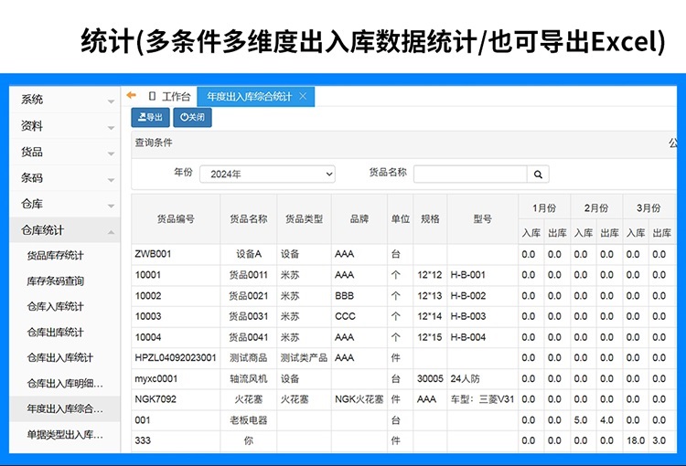686x466 pixels.
Task: Click the 货品0021 name cell
Action: tap(249, 296)
